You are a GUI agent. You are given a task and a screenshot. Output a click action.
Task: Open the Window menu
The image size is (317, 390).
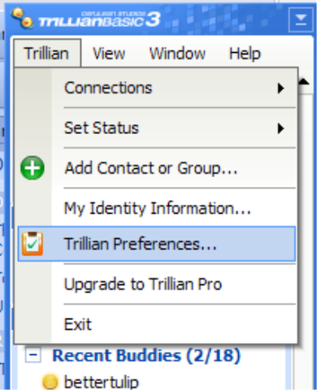click(x=177, y=54)
